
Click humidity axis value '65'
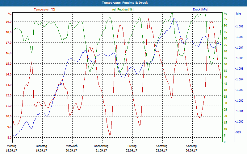pyautogui.click(x=225, y=58)
